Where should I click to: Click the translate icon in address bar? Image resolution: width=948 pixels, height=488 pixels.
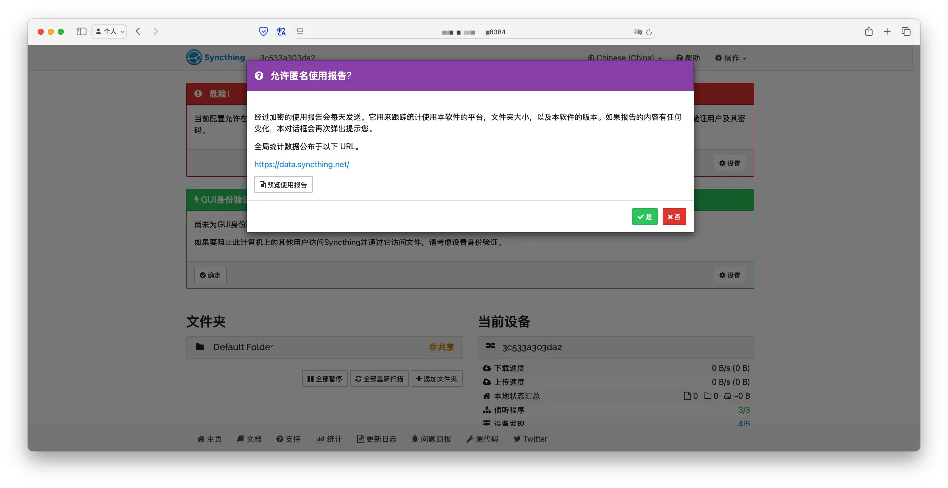click(637, 32)
